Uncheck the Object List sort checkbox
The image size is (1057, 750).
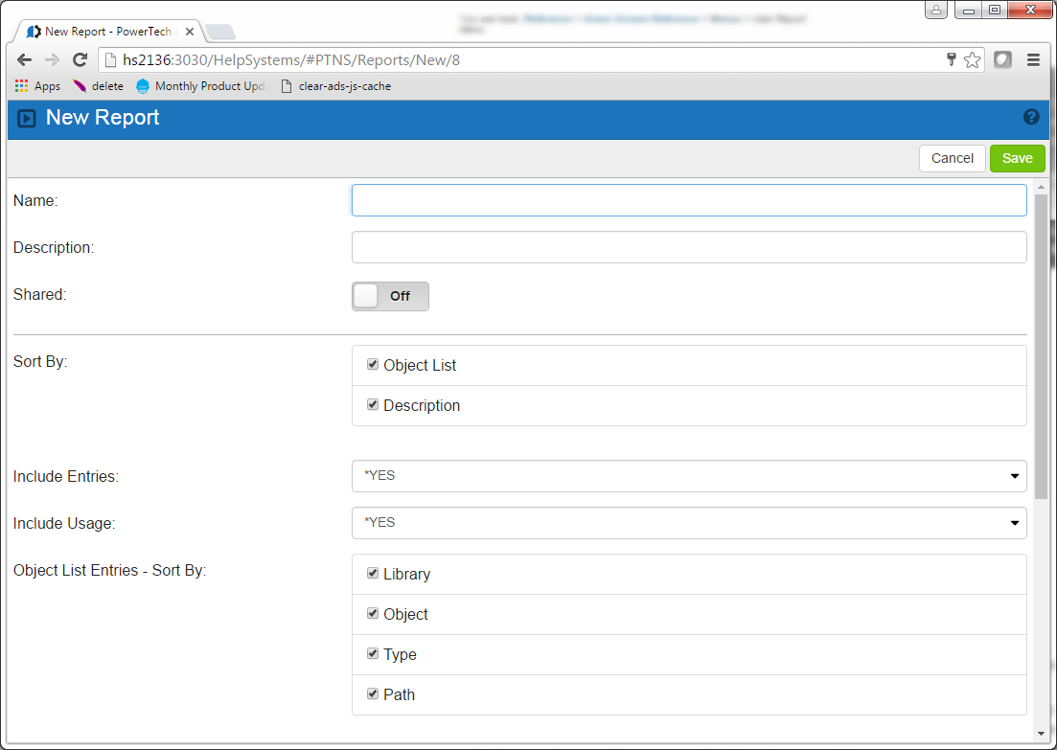[373, 365]
